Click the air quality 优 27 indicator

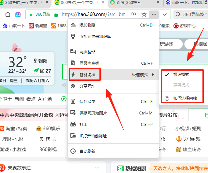click(43, 71)
